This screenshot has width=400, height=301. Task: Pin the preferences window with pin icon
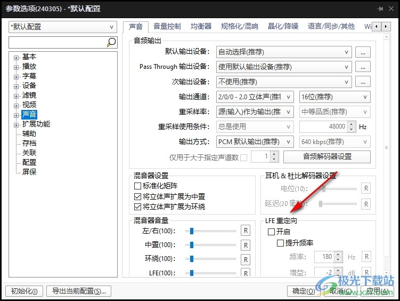pyautogui.click(x=380, y=9)
